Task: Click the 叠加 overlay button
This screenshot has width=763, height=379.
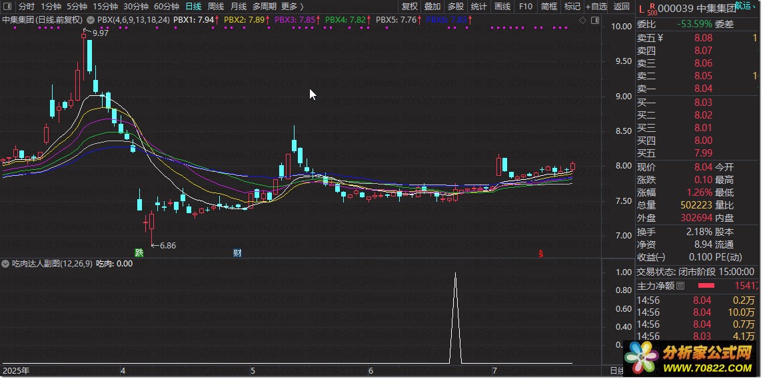Action: coord(432,6)
